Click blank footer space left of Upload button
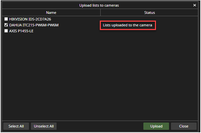Screen dimensions: 201x133 coord(100,126)
